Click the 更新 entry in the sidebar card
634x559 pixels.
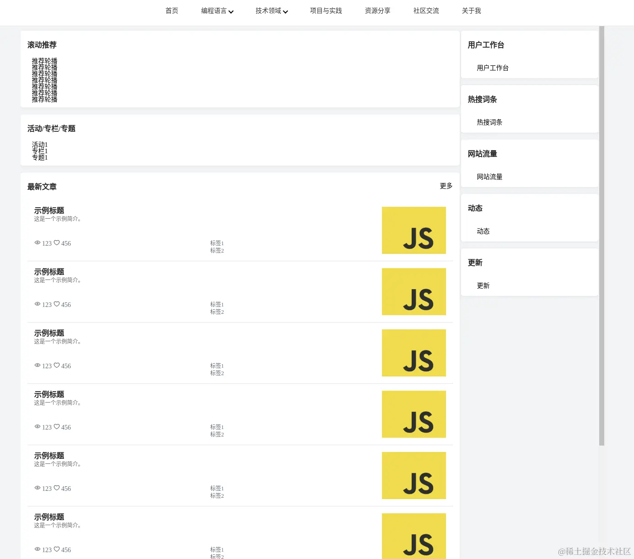pos(483,285)
